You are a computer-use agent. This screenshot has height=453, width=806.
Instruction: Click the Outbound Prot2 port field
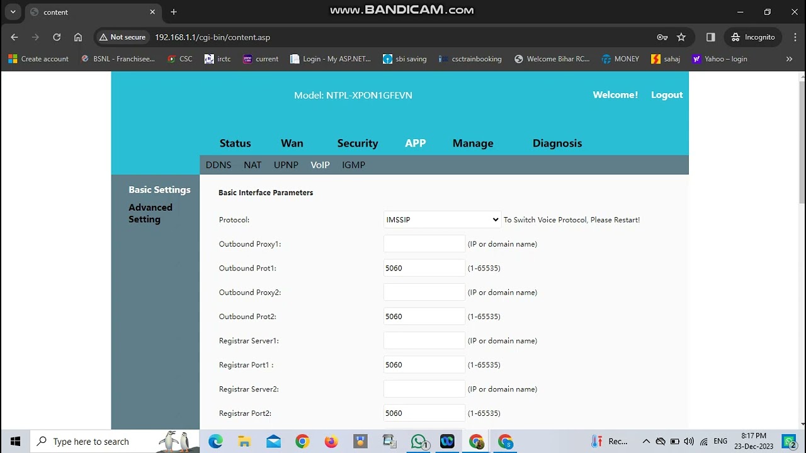[x=424, y=316]
